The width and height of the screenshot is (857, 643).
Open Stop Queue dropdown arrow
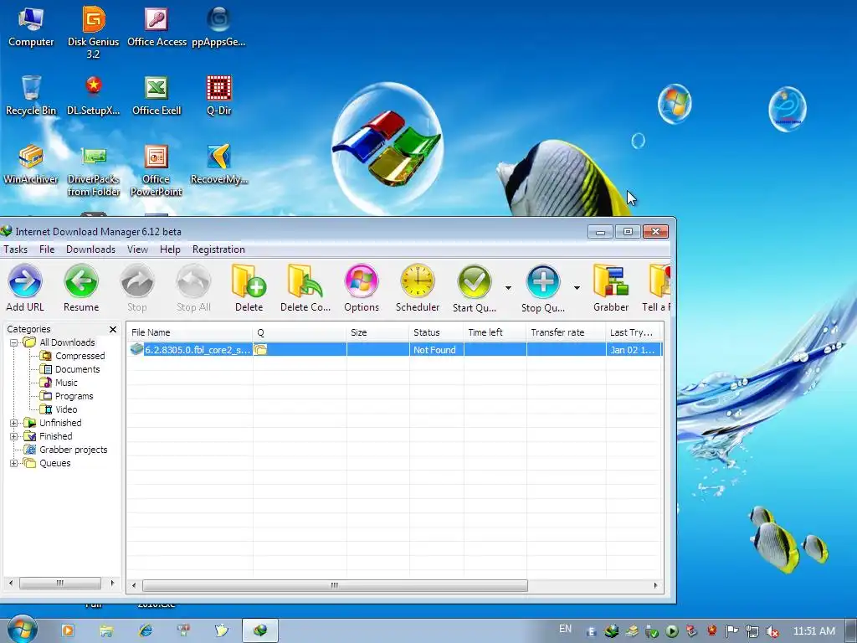coord(577,288)
